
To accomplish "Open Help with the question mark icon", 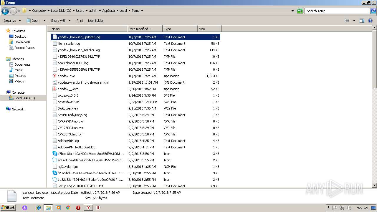I will click(x=371, y=21).
